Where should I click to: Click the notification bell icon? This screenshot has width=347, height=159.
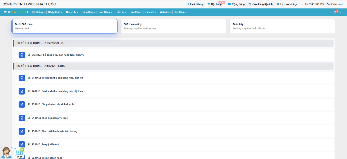(335, 12)
